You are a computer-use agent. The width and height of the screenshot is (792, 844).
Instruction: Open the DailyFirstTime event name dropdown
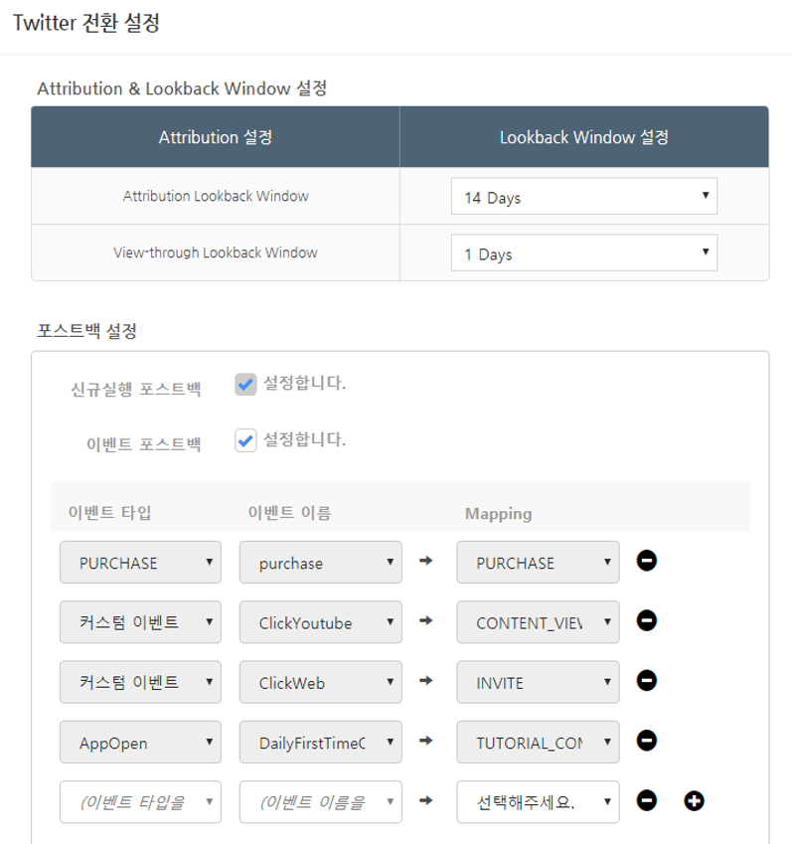[x=321, y=743]
